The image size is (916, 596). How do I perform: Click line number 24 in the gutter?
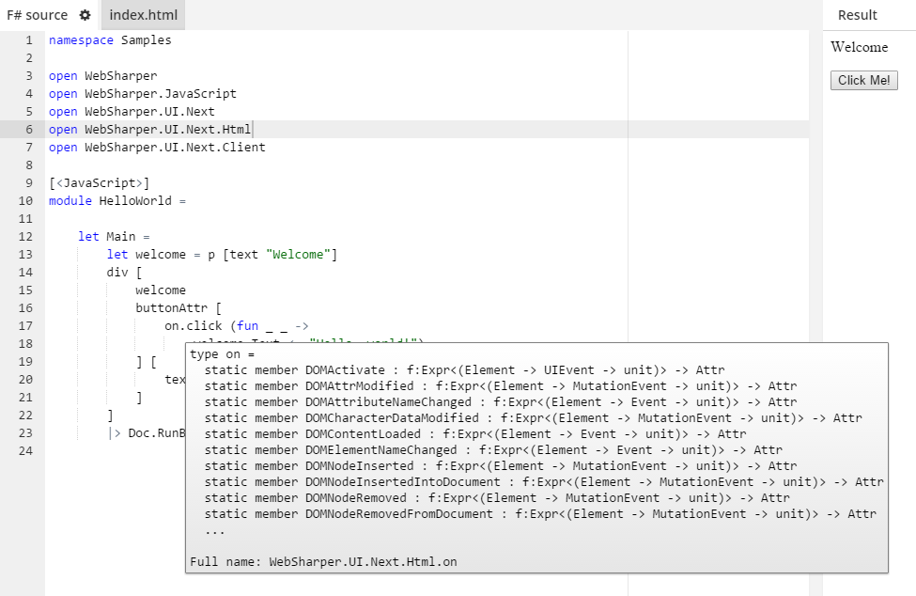click(25, 451)
